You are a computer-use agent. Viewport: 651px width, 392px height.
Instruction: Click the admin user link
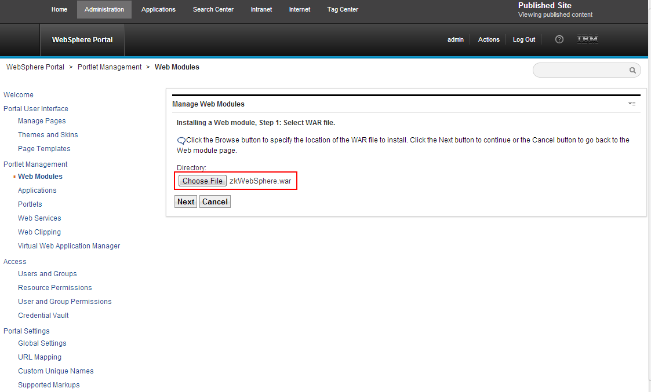click(x=456, y=39)
